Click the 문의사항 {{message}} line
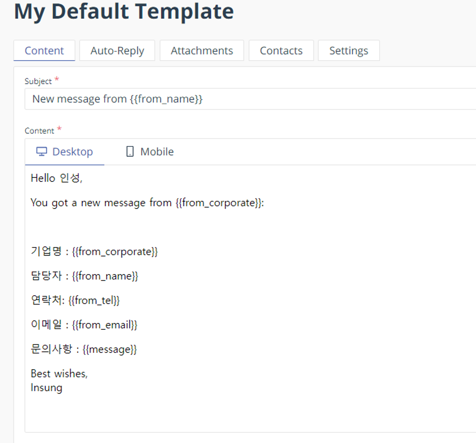Viewport: 476px width, 443px height. pyautogui.click(x=84, y=349)
